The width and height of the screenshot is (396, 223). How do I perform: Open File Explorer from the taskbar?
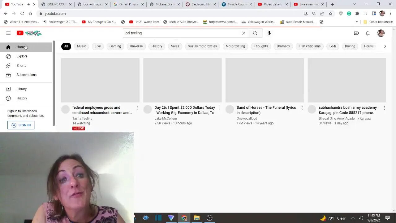click(x=197, y=218)
